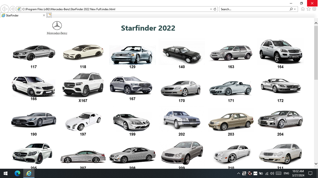Pick the 172 roadster image

pyautogui.click(x=281, y=86)
